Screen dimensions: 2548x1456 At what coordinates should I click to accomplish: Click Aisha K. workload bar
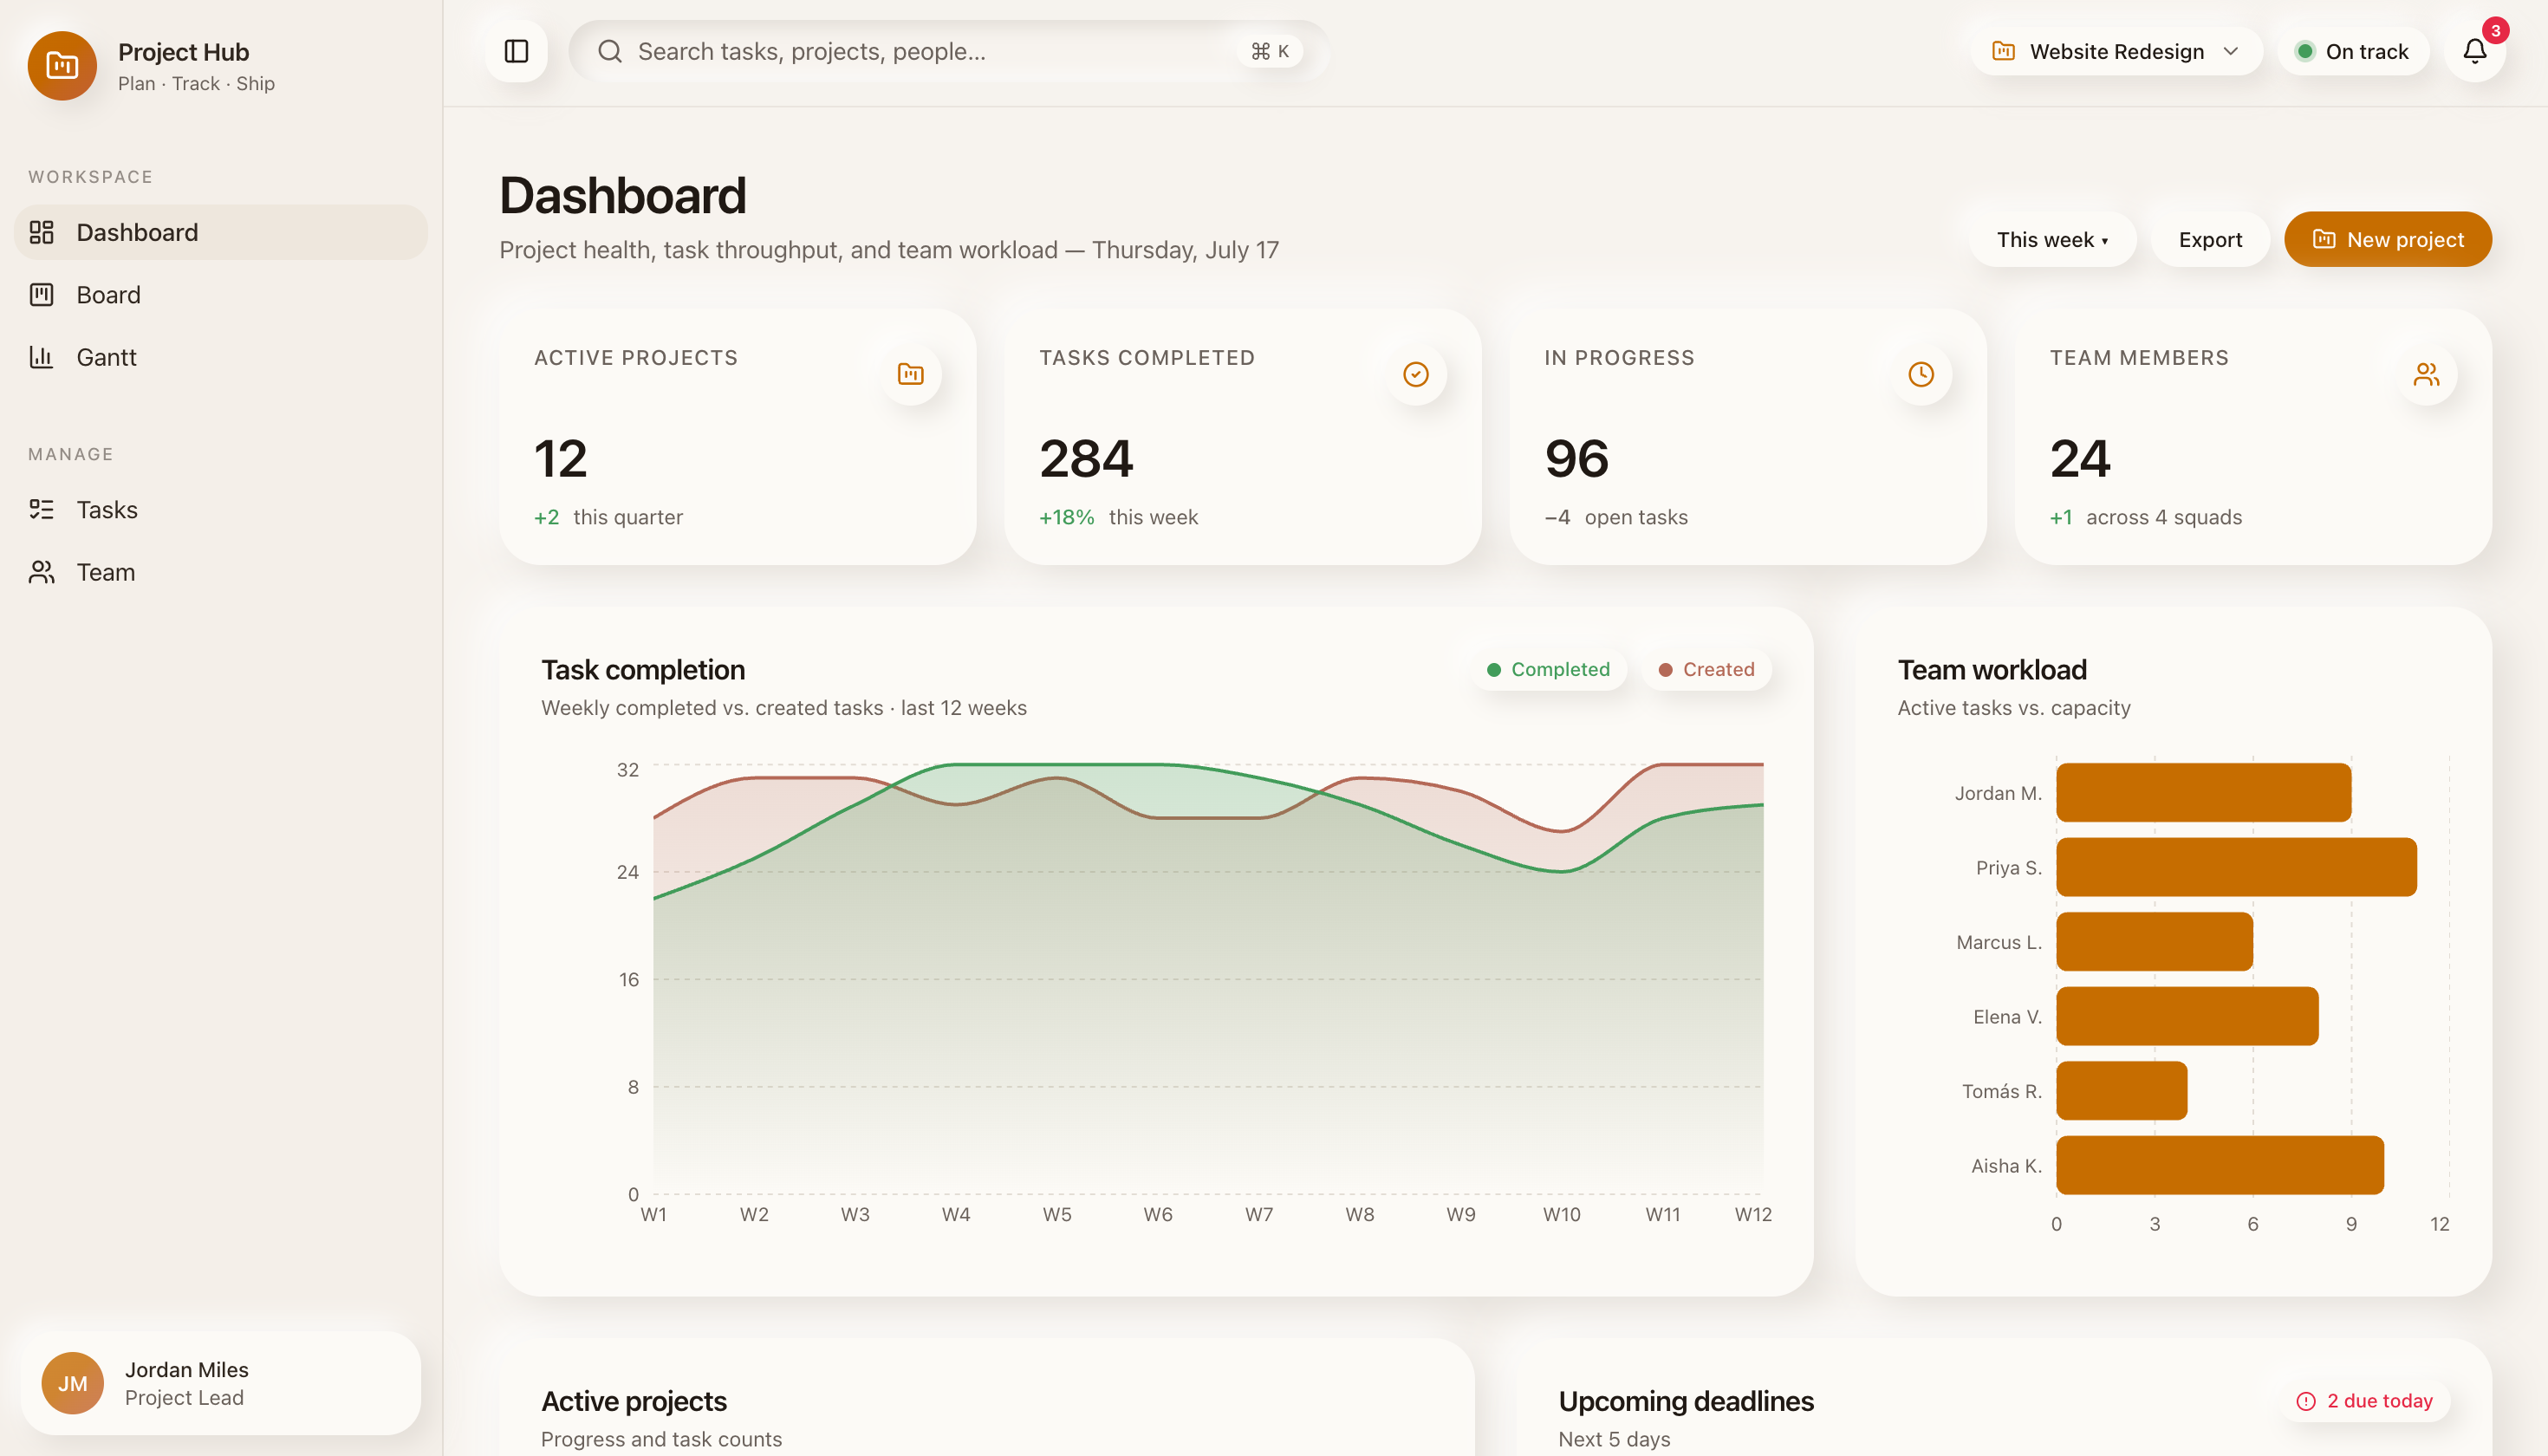coord(2219,1165)
